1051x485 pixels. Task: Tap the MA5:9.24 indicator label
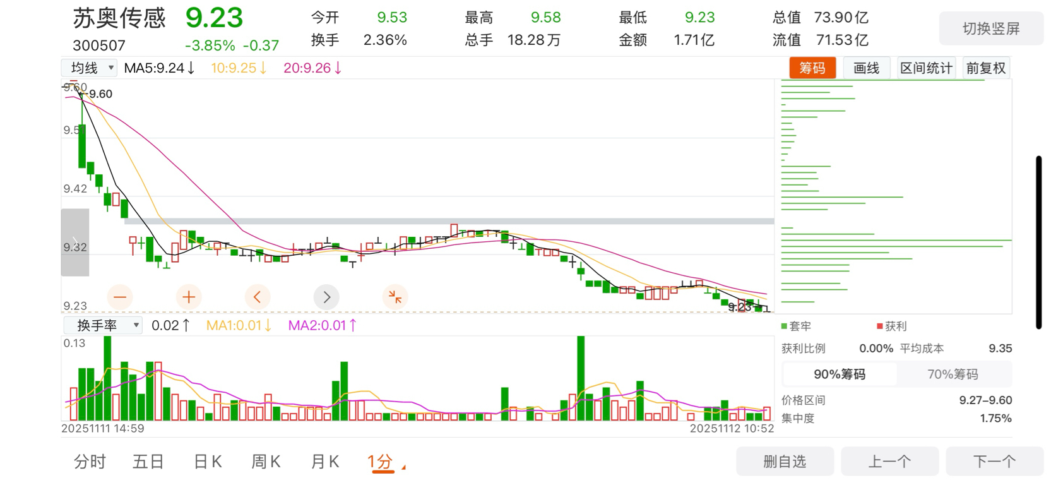[159, 68]
